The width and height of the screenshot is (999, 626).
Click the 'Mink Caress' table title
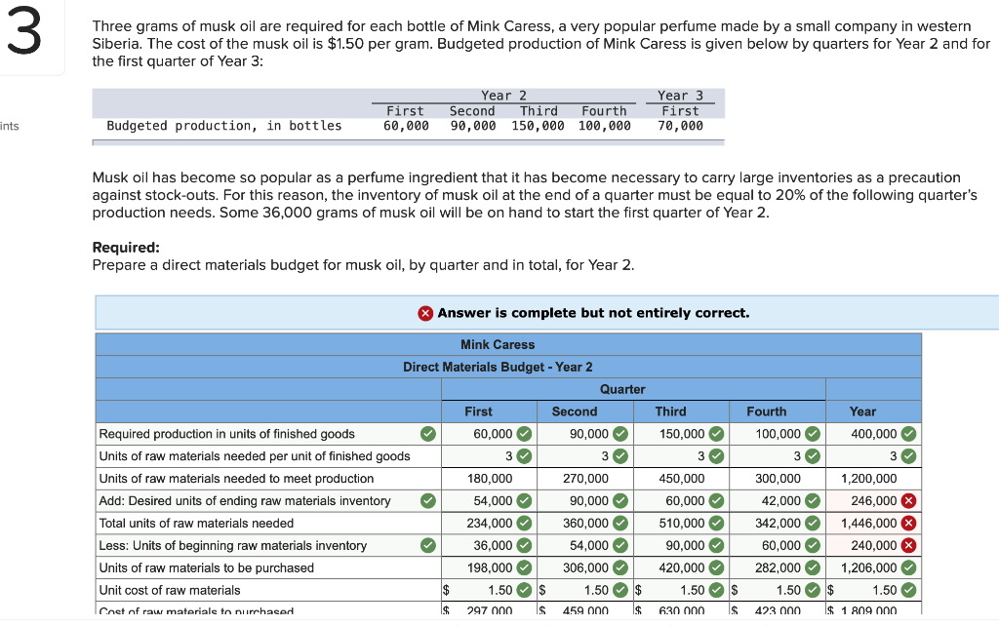click(x=498, y=344)
